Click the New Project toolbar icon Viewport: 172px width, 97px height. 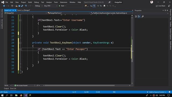(x=12, y=6)
